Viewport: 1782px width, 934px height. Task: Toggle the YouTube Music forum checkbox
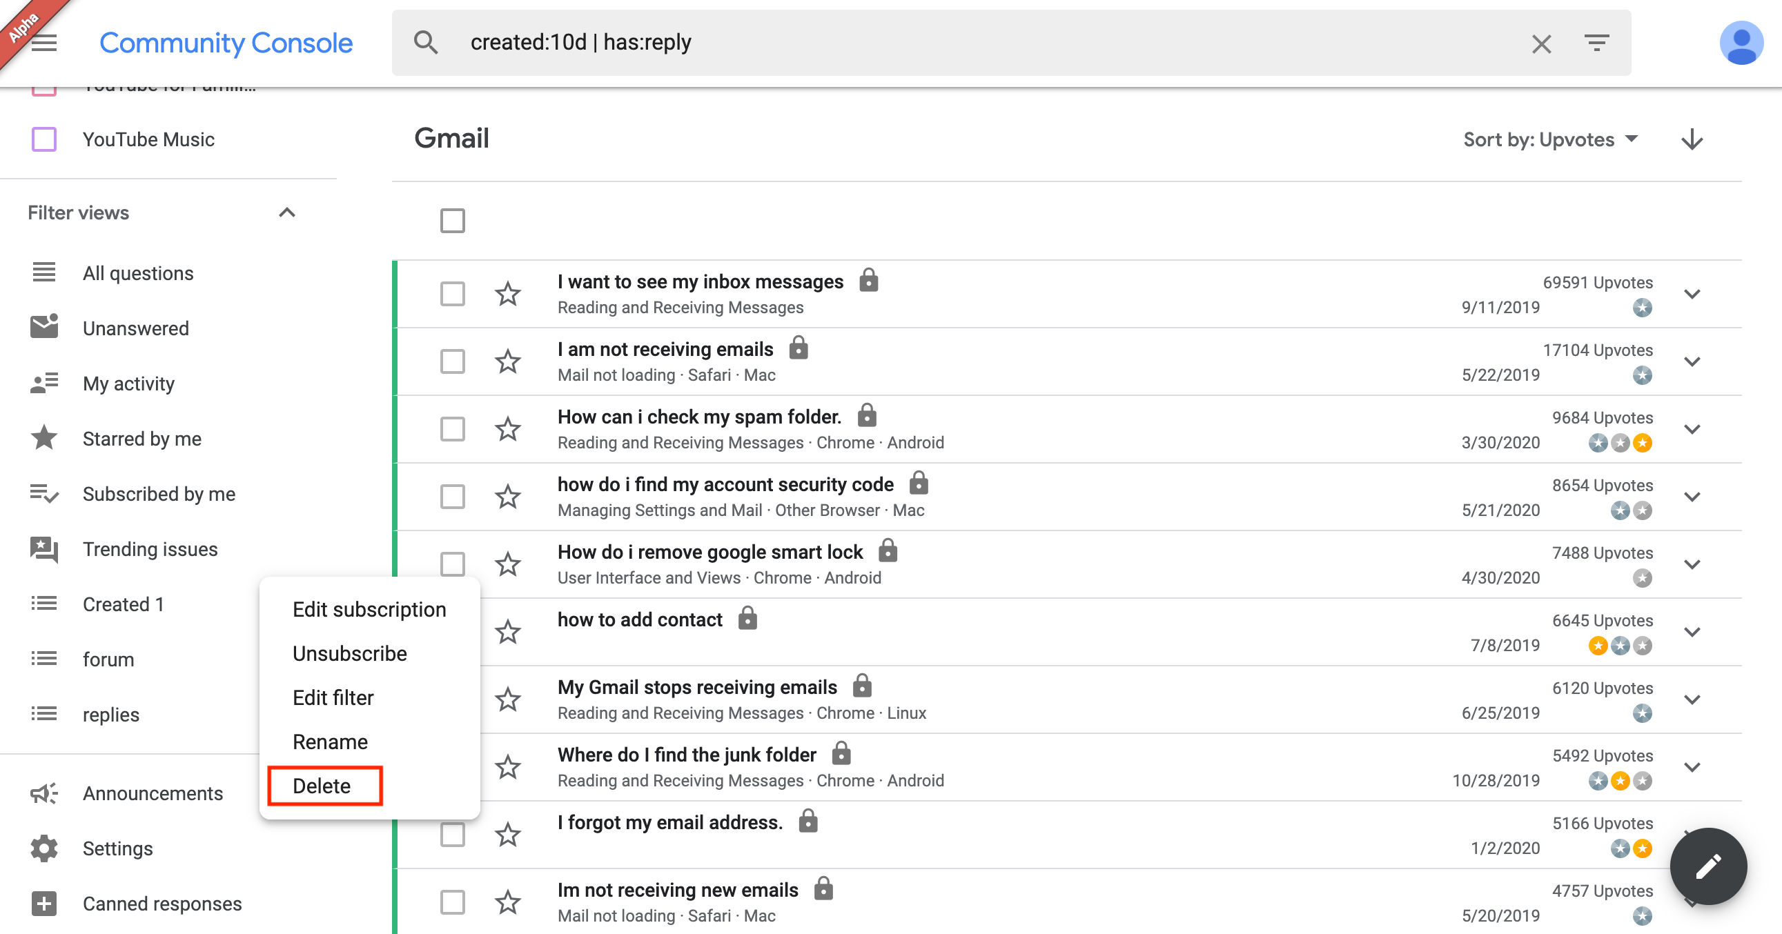[x=44, y=139]
